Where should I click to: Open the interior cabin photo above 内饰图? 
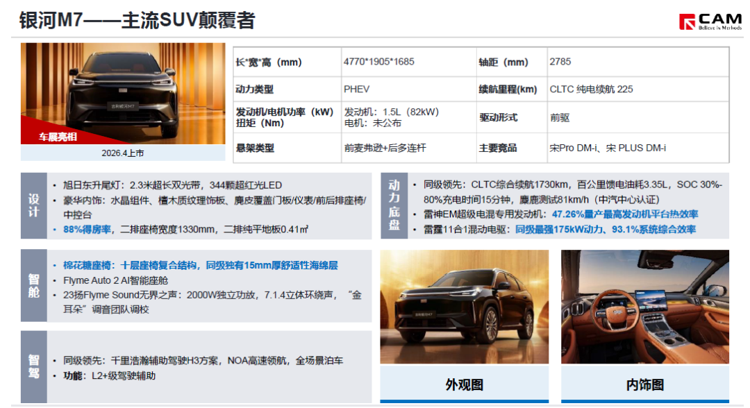(645, 307)
